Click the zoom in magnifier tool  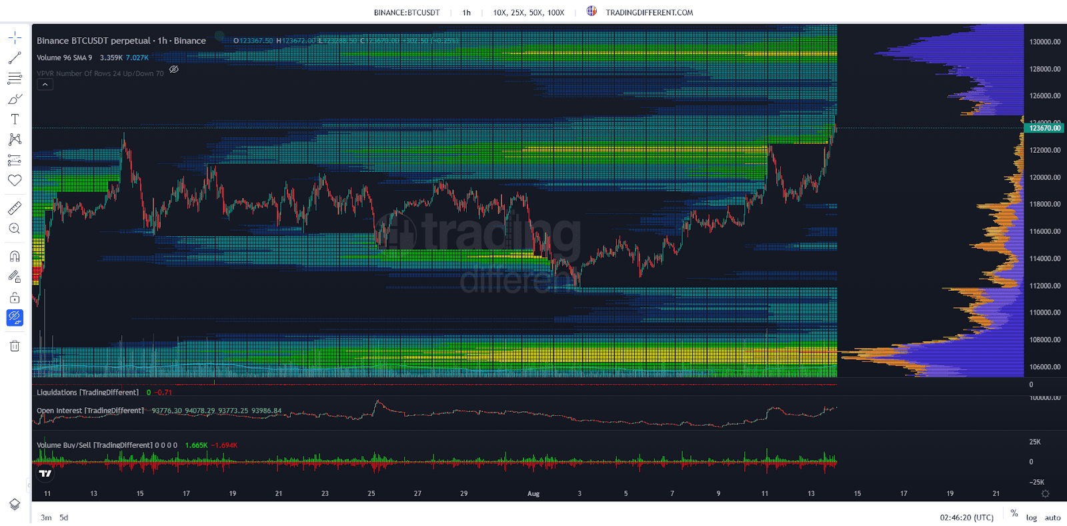pos(15,229)
